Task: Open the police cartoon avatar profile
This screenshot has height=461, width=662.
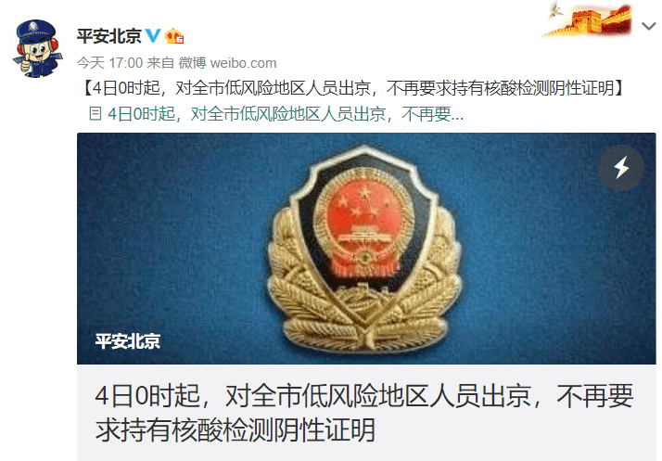Action: coord(37,48)
